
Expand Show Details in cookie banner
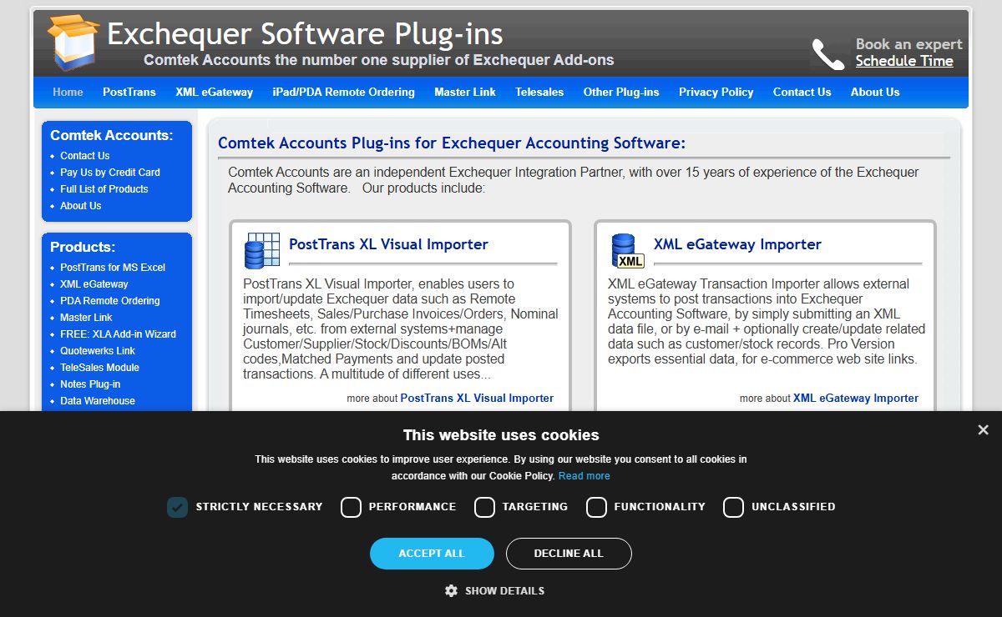(x=504, y=590)
